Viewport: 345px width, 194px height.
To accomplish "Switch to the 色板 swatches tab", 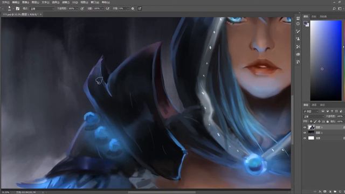I will pyautogui.click(x=314, y=17).
